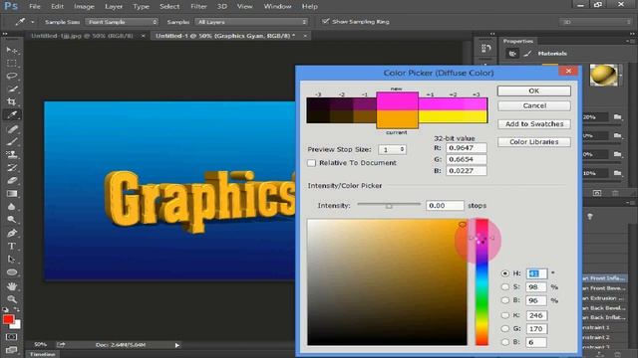Select the Clone Stamp tool
This screenshot has width=638, height=358.
[11, 155]
